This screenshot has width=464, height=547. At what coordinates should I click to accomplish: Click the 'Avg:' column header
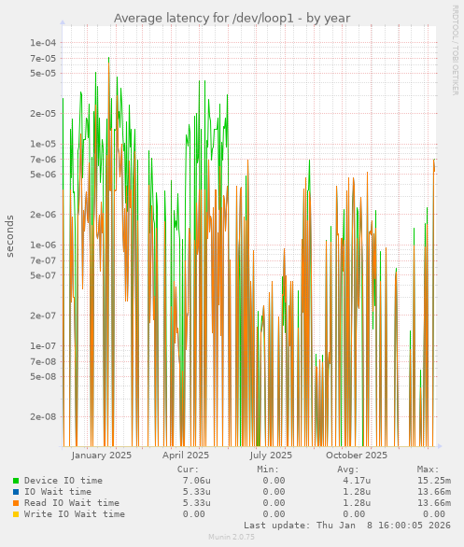tap(348, 470)
